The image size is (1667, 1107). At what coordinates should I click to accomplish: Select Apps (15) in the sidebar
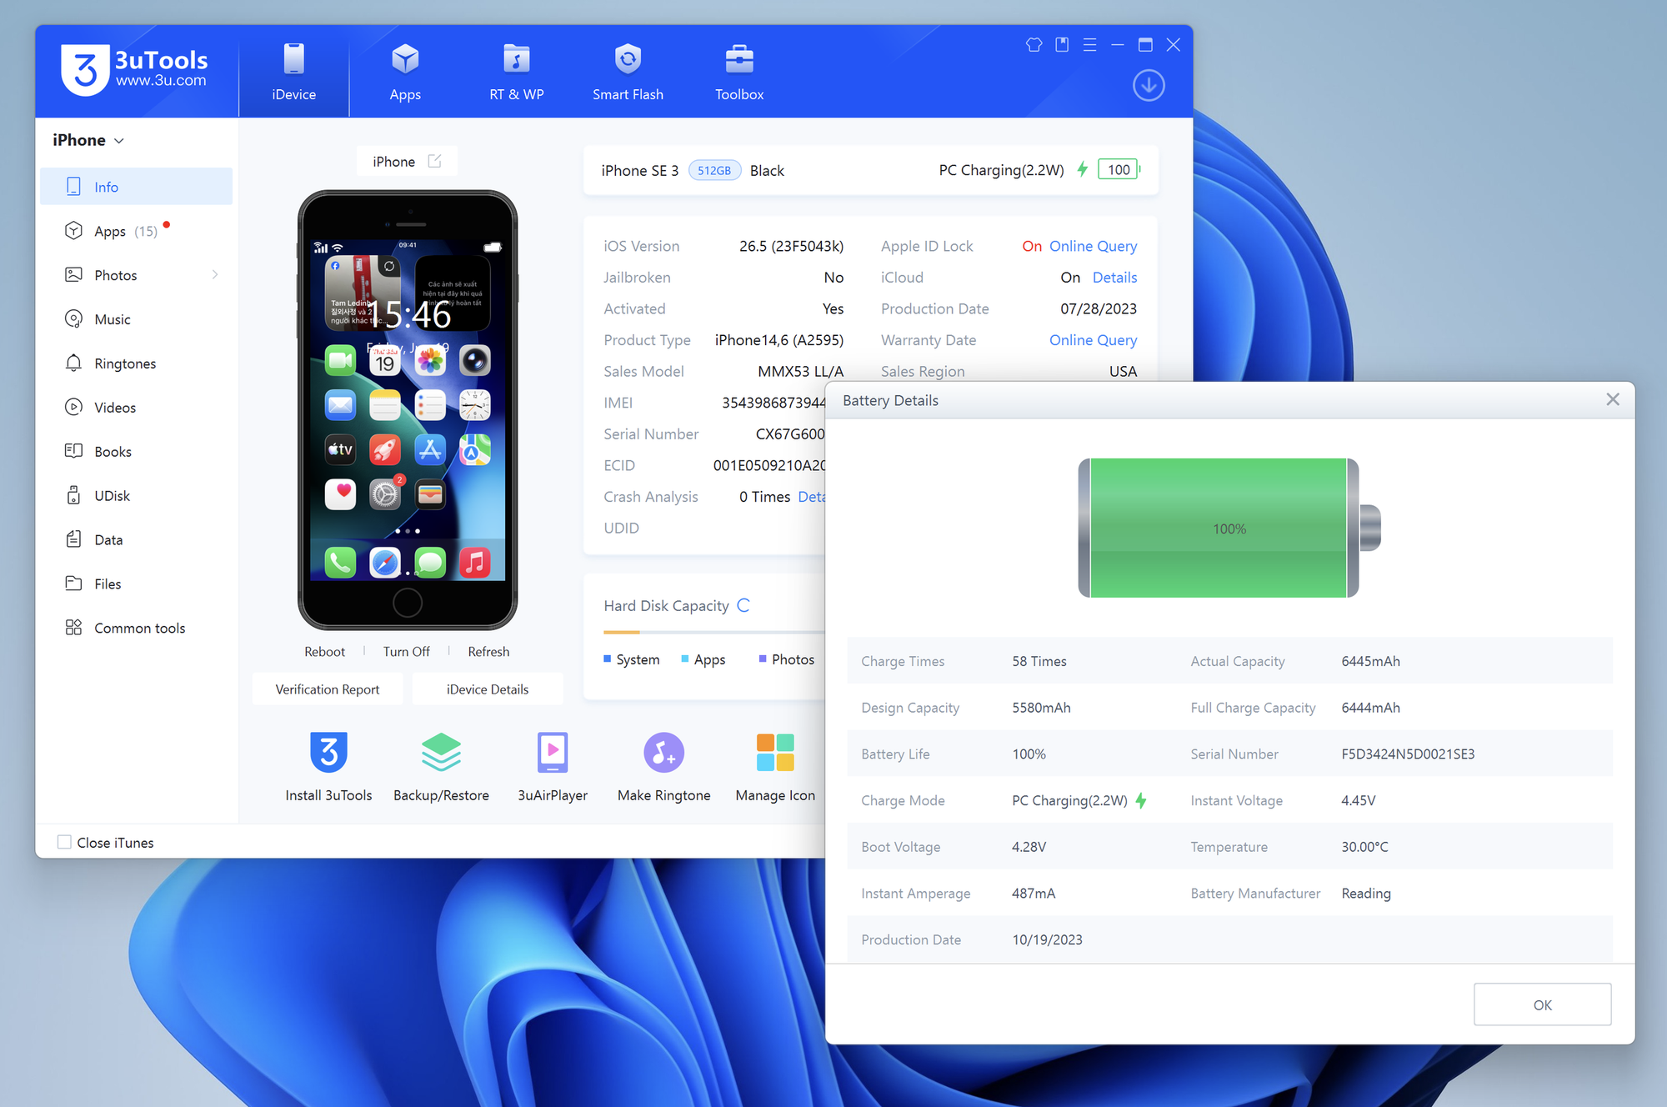tap(136, 231)
